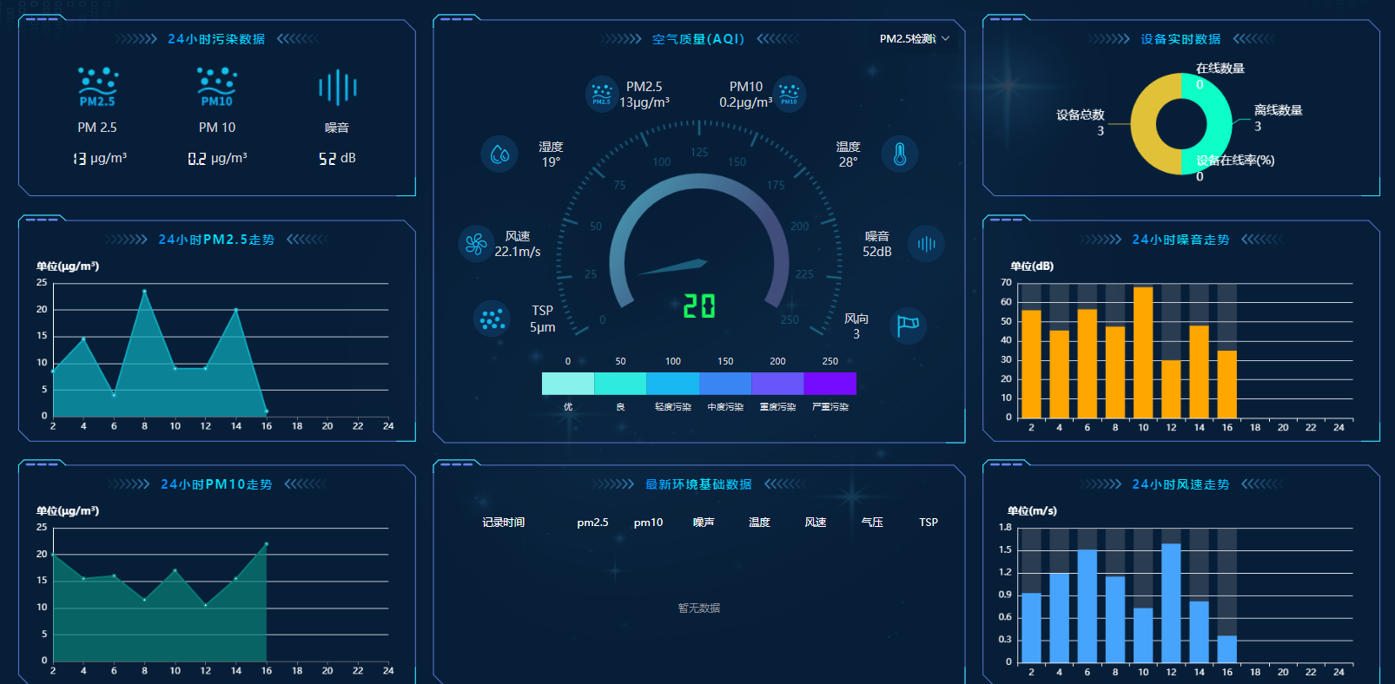This screenshot has height=684, width=1395.
Task: Click the 风速 fan icon
Action: pos(476,243)
